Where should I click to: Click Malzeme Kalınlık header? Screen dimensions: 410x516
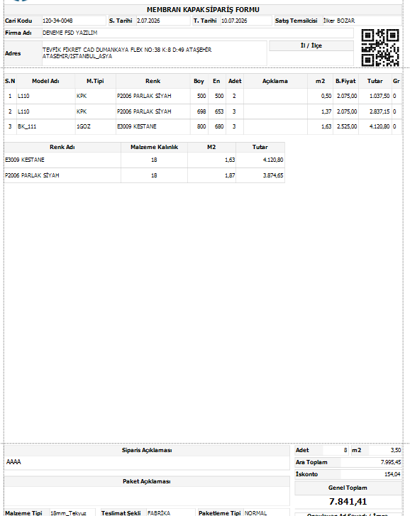click(x=154, y=147)
